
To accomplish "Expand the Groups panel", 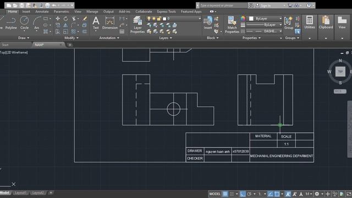I will [292, 38].
